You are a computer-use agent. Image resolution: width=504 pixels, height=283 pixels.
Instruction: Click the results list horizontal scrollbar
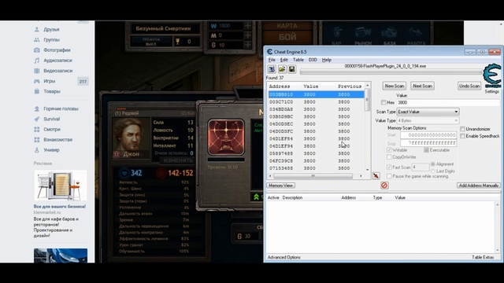point(316,176)
